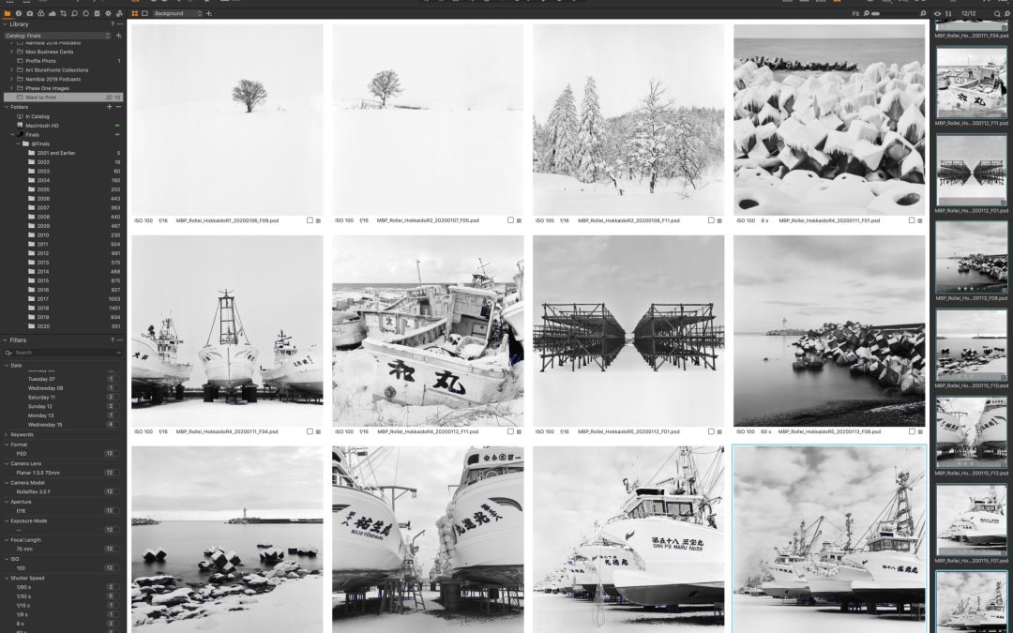Expand the Art Storefronts Collections group
1013x633 pixels.
11,69
